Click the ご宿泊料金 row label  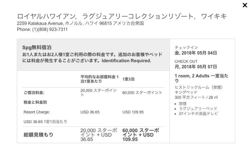tap(34, 93)
